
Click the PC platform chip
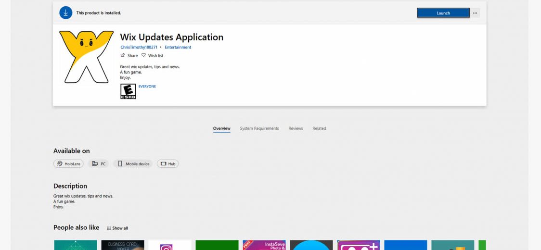tap(98, 164)
